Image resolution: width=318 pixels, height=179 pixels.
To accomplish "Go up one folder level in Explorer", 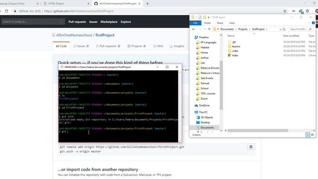I will [209, 29].
